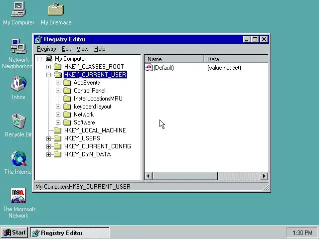This screenshot has width=319, height=239.
Task: Collapse the My Computer tree root
Action: 39,59
